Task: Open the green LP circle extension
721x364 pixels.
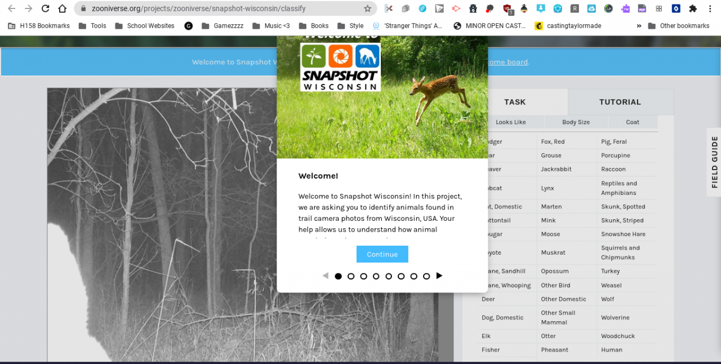Action: [608, 8]
